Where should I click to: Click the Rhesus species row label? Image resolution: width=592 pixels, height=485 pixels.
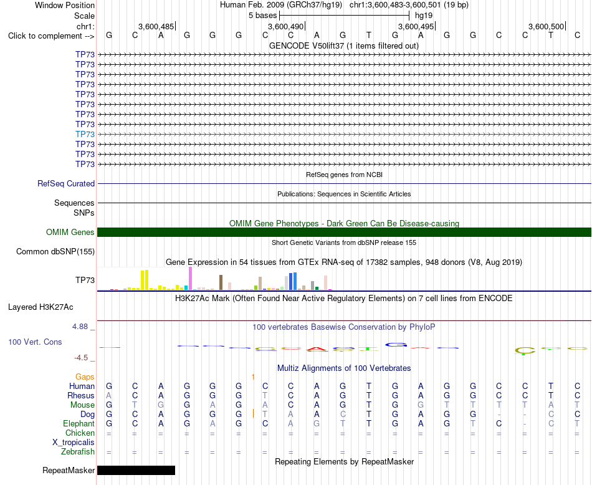81,395
